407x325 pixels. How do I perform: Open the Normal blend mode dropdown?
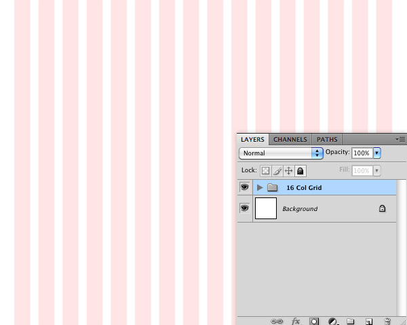[281, 153]
